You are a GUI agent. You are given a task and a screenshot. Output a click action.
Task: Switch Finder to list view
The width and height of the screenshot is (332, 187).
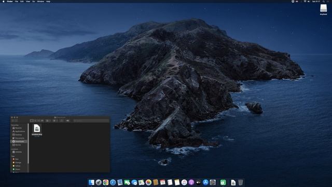[x=35, y=121]
